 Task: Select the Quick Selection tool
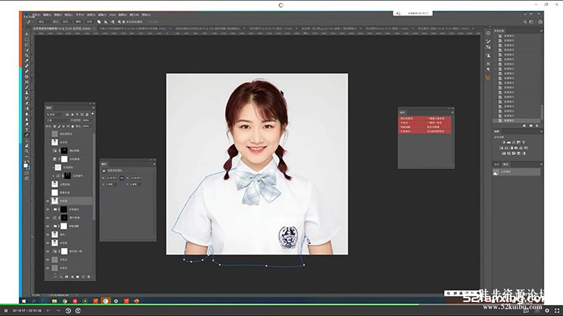coord(27,50)
